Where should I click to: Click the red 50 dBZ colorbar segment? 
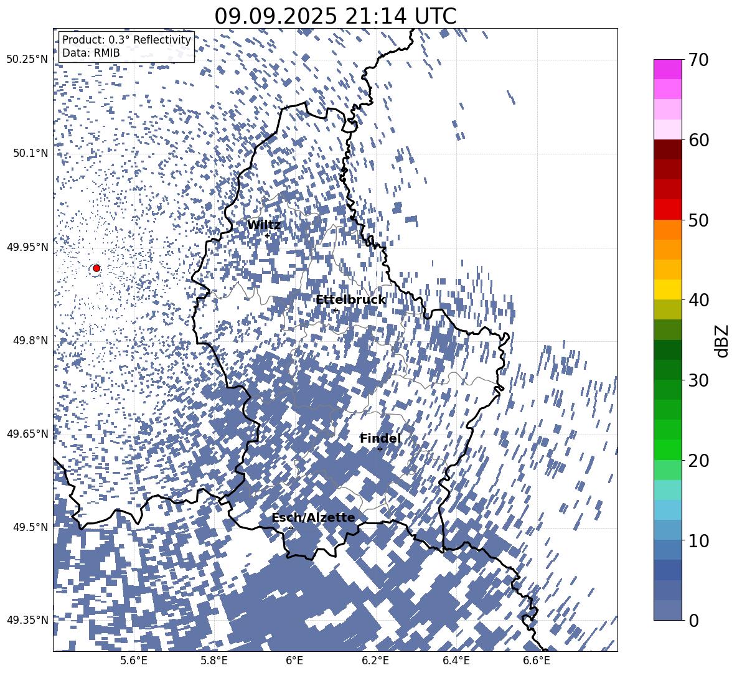tap(667, 210)
